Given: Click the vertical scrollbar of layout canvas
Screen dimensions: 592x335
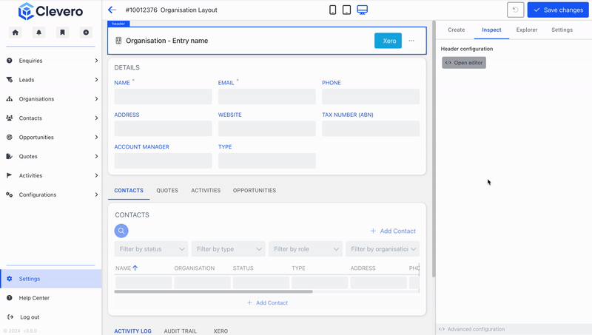Looking at the screenshot, I should point(434,149).
